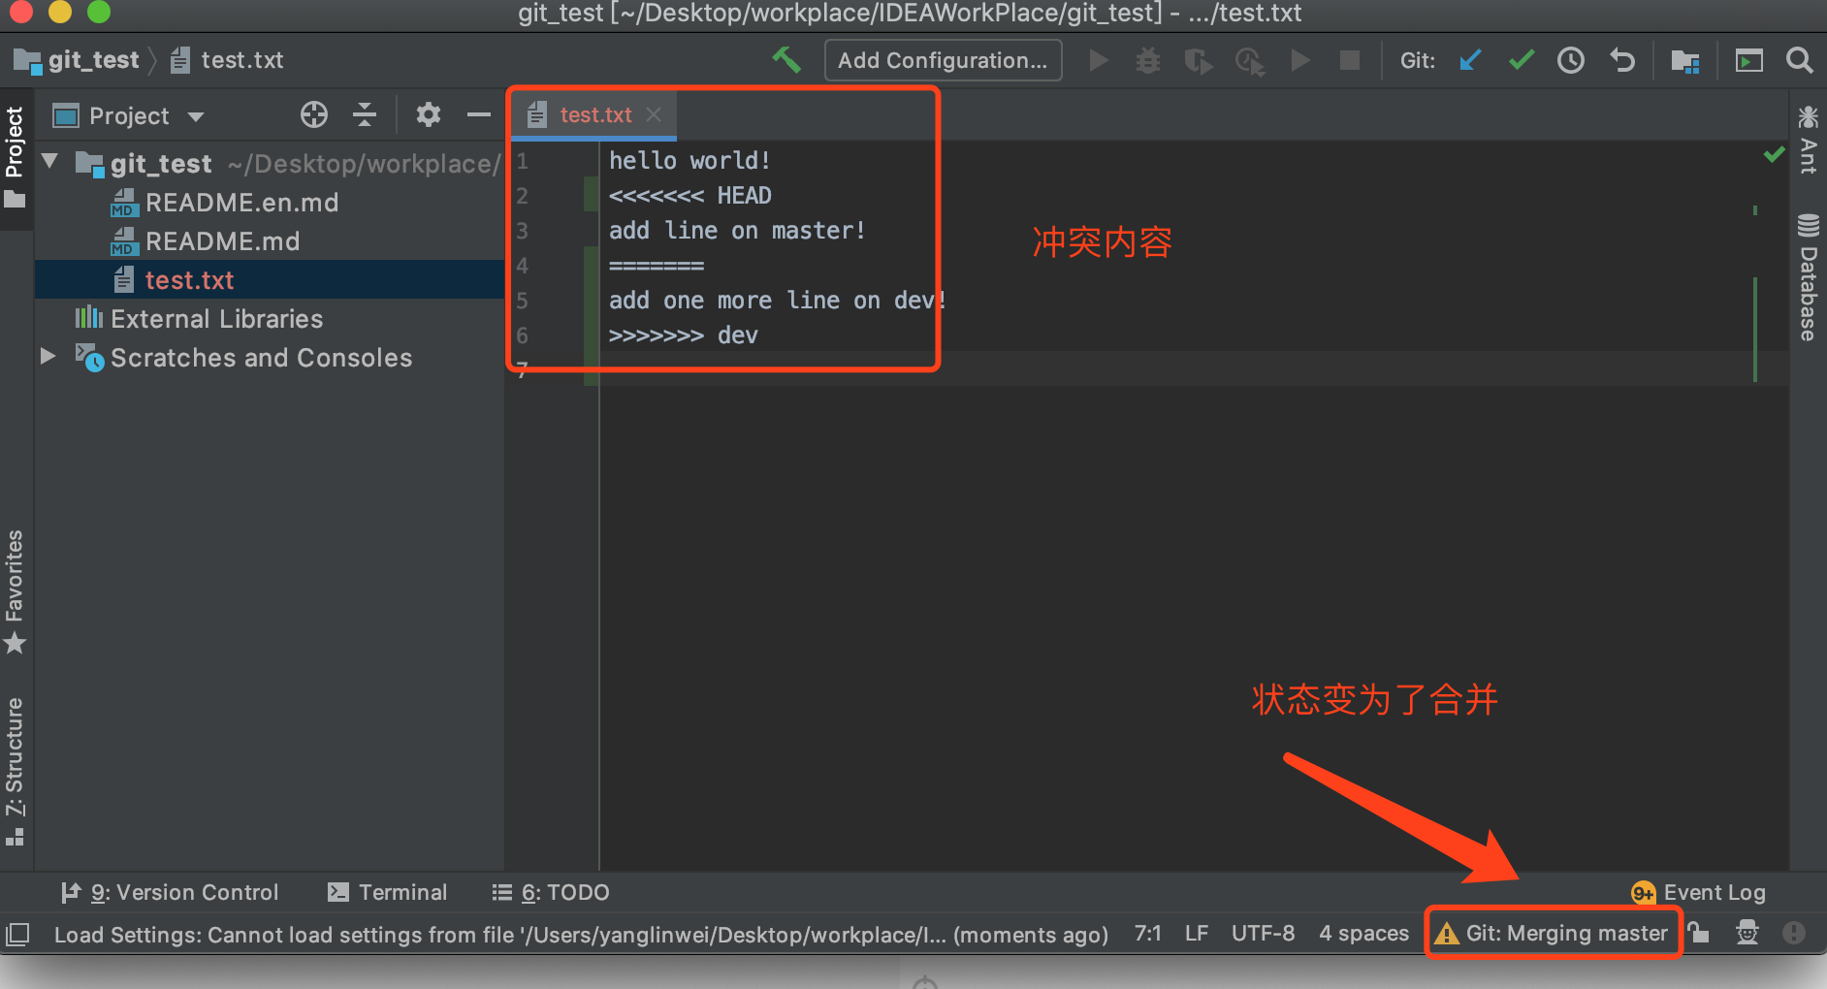Click the Stop square icon
Screen dimensions: 1827x989
[x=1349, y=60]
